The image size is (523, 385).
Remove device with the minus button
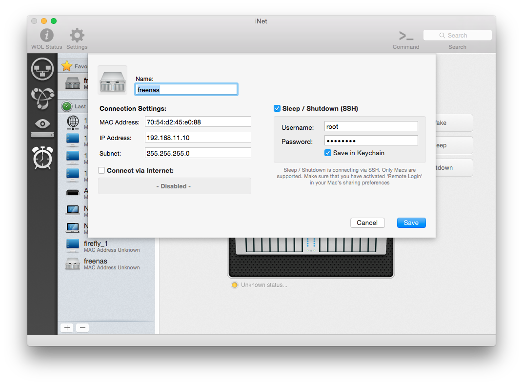(82, 327)
